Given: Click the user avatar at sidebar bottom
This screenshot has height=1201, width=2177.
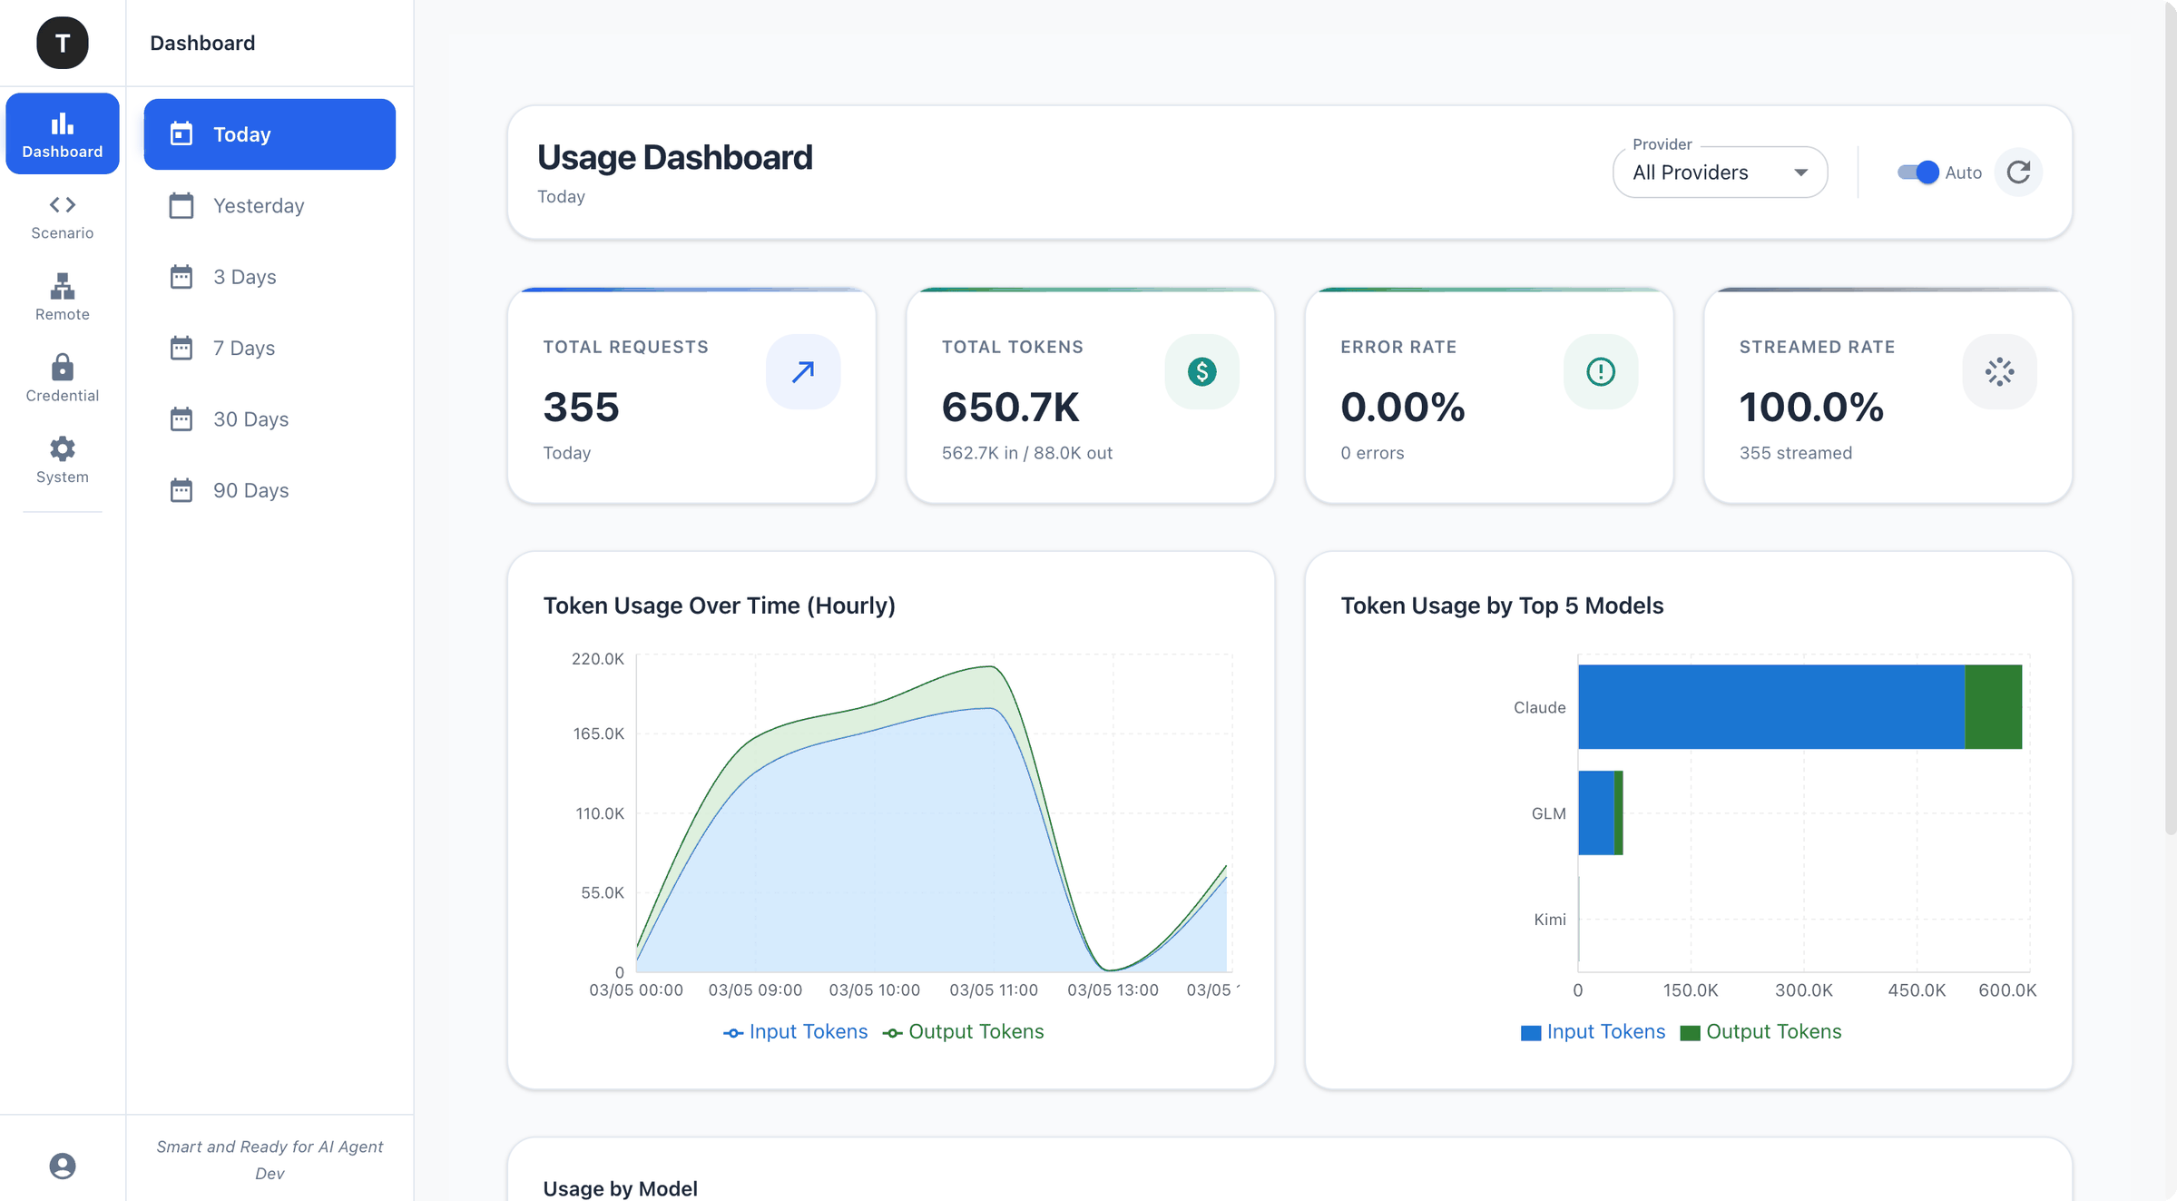Looking at the screenshot, I should click(62, 1165).
